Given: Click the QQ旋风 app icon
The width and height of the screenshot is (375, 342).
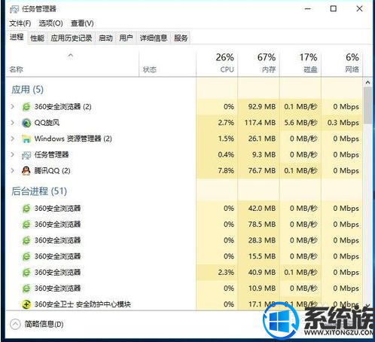Looking at the screenshot, I should click(x=26, y=123).
